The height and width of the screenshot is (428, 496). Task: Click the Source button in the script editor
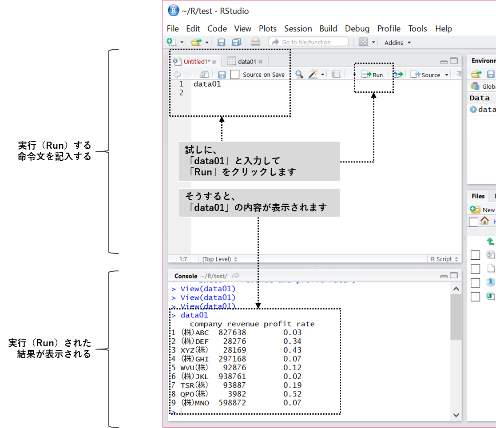click(426, 75)
